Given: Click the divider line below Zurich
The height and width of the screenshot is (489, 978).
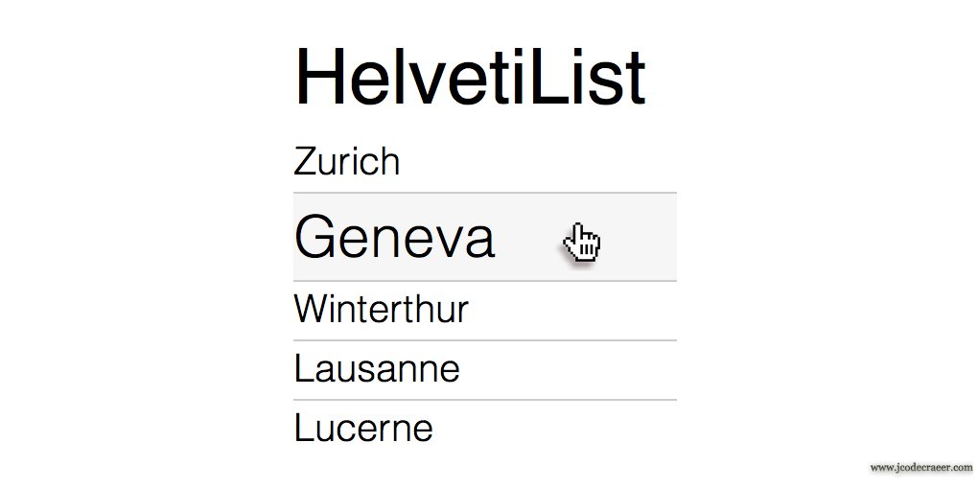Looking at the screenshot, I should 484,193.
